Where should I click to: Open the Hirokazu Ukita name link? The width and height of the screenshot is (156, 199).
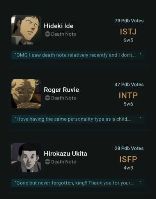pos(66,154)
